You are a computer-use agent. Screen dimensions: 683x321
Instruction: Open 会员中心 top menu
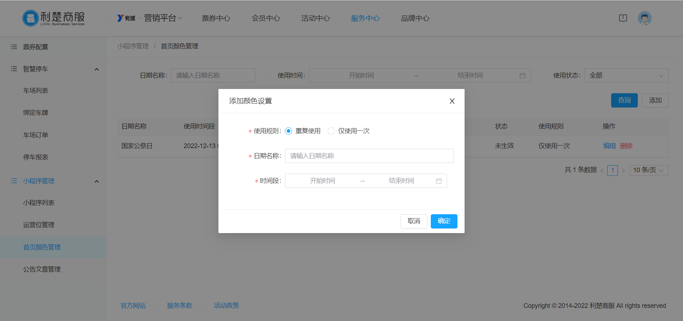(266, 18)
